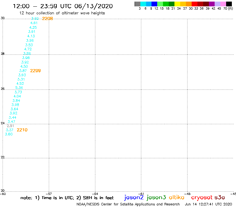Image resolution: width=236 pixels, height=207 pixels.
Task: Click the orange time label 2209
Action: (35, 71)
